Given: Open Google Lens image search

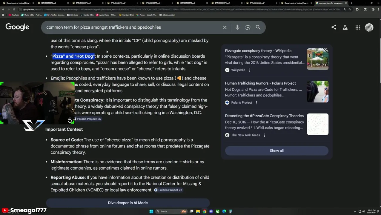Looking at the screenshot, I should 248,27.
